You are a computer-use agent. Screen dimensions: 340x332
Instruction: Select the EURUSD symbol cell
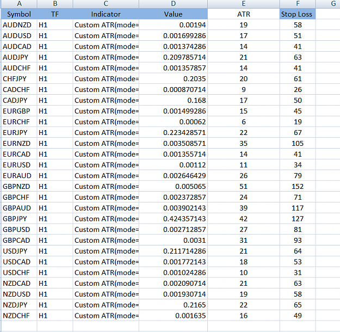click(x=19, y=165)
